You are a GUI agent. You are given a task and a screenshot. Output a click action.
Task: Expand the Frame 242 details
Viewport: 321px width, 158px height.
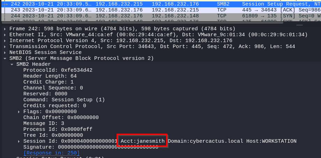tap(5, 29)
